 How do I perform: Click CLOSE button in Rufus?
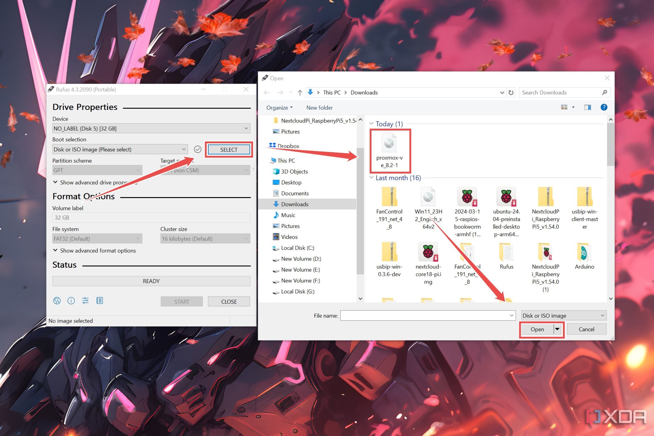229,301
